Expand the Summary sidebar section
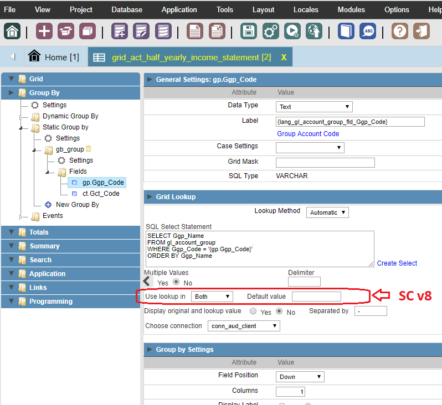This screenshot has height=405, width=442. point(71,246)
